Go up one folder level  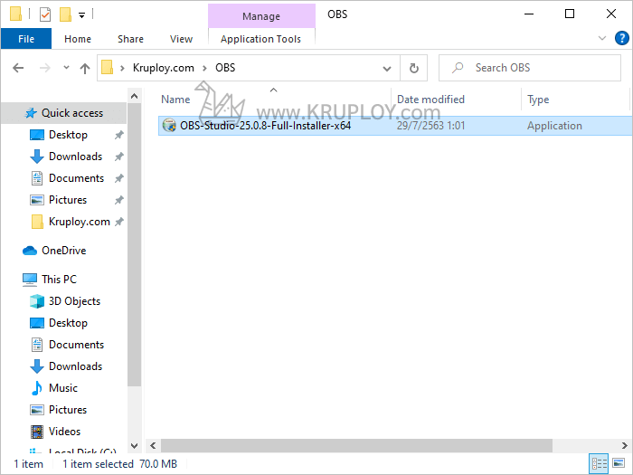pos(84,68)
